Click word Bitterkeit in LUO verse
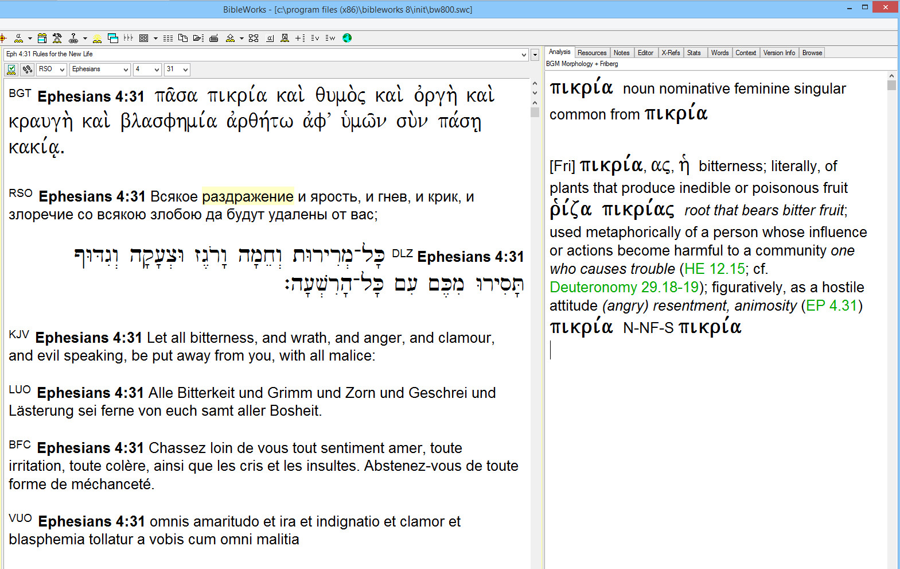Screen dimensions: 900x569 206,393
